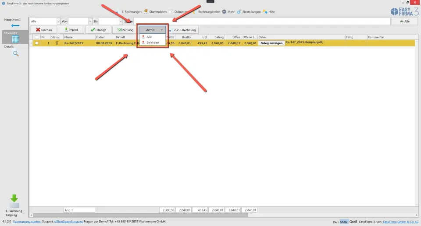This screenshot has height=226, width=421.
Task: Click the horizontal scrollbar thumb
Action: coord(141,215)
